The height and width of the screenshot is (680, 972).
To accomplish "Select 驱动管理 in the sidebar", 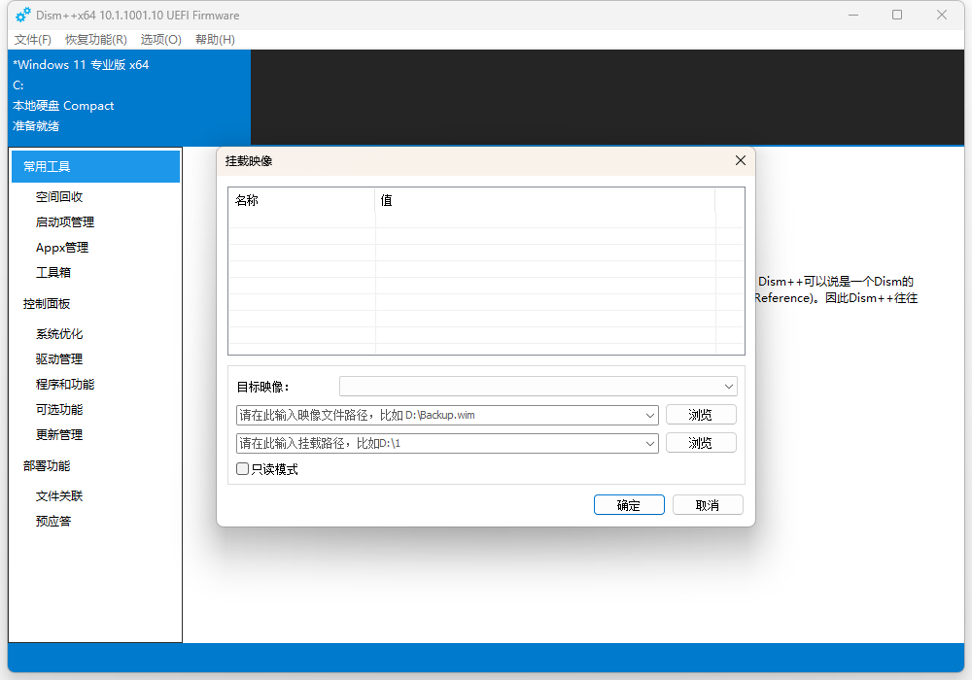I will pos(59,359).
